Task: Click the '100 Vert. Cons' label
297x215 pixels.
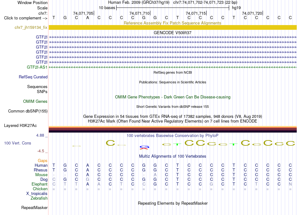Action: point(18,143)
